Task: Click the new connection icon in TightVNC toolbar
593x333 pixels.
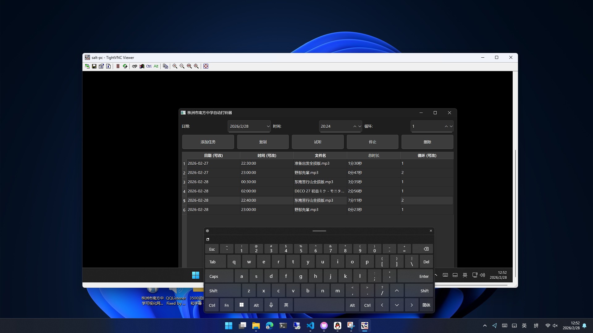Action: coord(87,66)
